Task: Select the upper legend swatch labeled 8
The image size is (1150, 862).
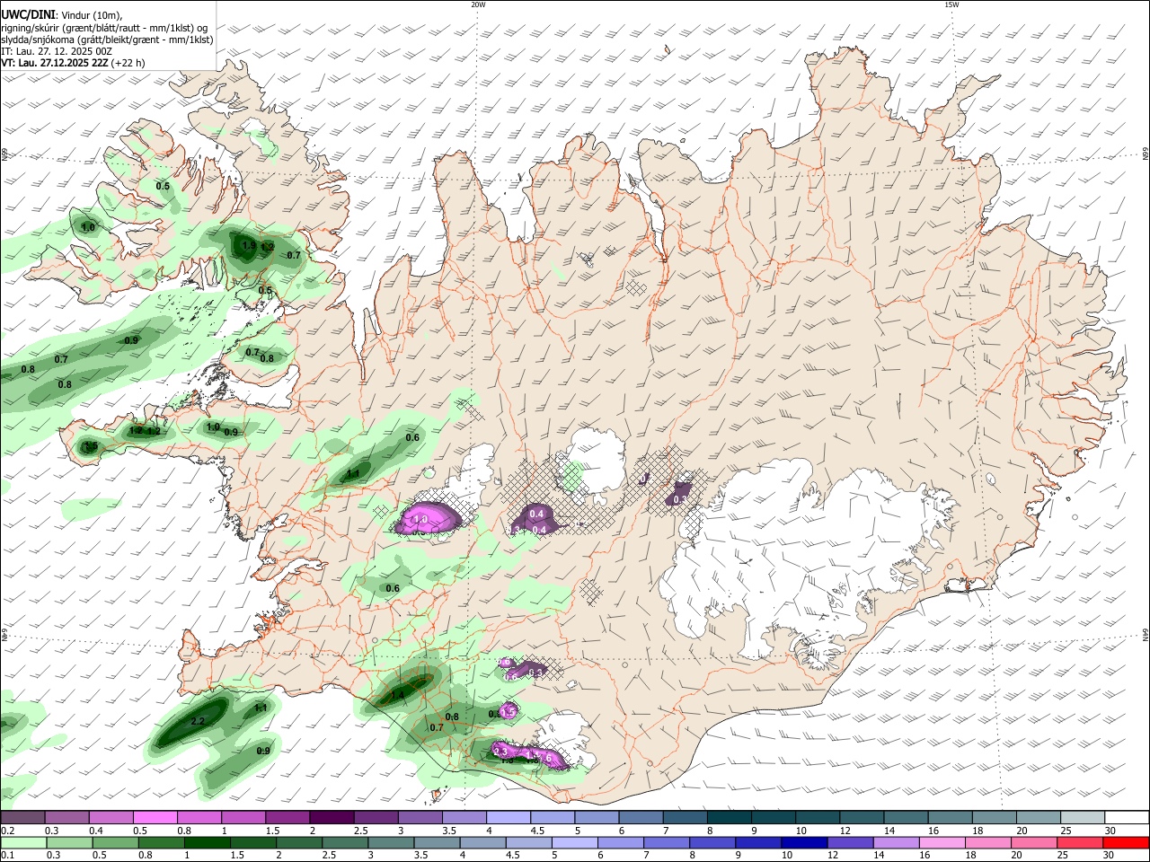Action: [x=729, y=817]
